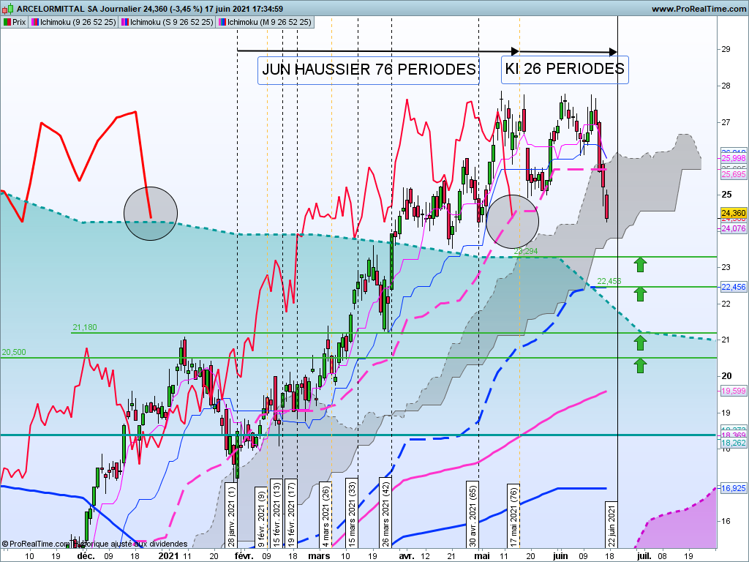
Task: Select the 20,500 horizontal line label
Action: (14, 352)
